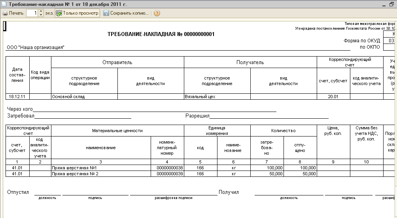Select the nomenclature number 00000000038

click(167, 168)
